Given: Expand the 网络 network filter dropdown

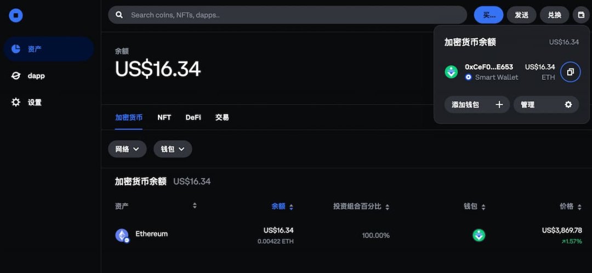Looking at the screenshot, I should pyautogui.click(x=127, y=149).
